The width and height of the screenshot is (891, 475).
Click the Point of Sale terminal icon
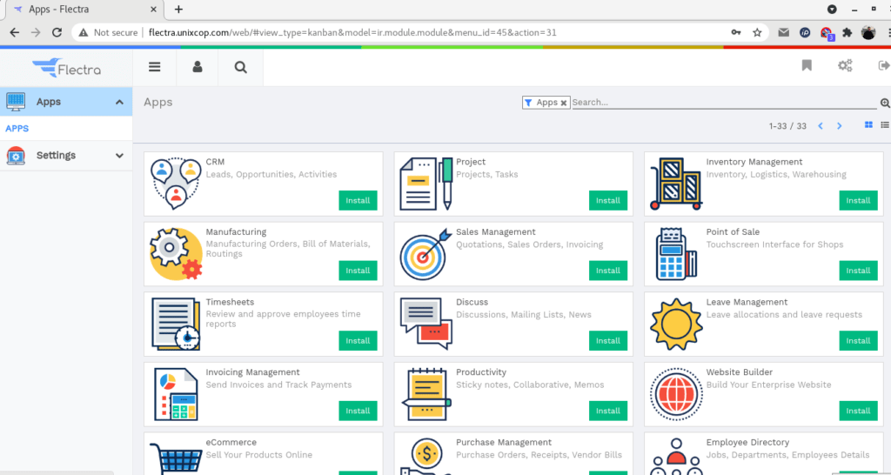676,253
